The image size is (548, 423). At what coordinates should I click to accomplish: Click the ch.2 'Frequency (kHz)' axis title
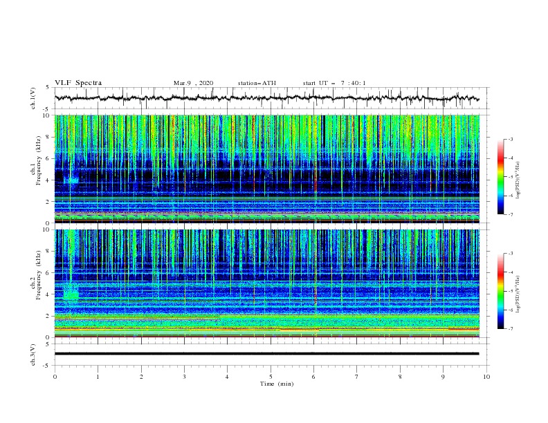point(39,274)
